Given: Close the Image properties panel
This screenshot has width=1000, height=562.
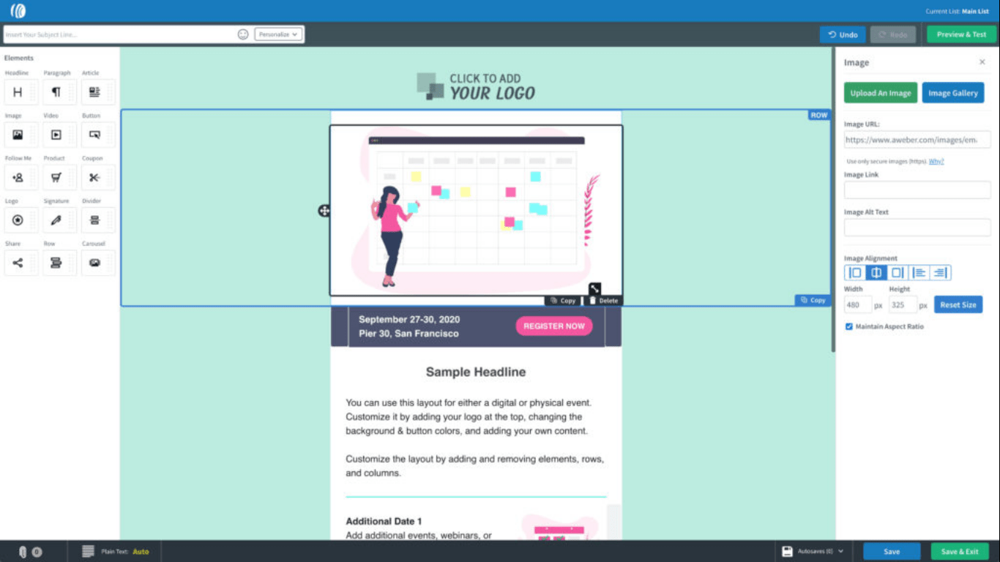Looking at the screenshot, I should (x=982, y=62).
